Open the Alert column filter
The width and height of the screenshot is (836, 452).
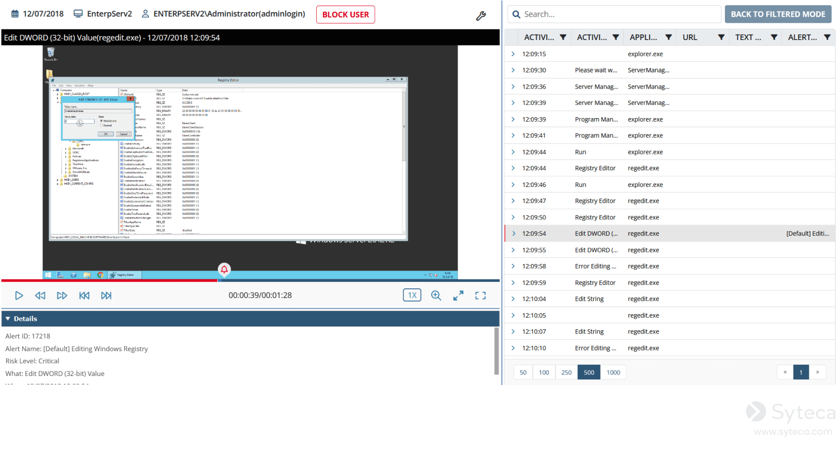coord(827,37)
